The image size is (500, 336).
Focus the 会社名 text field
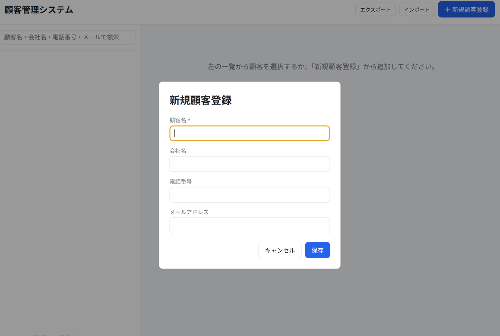pos(250,164)
